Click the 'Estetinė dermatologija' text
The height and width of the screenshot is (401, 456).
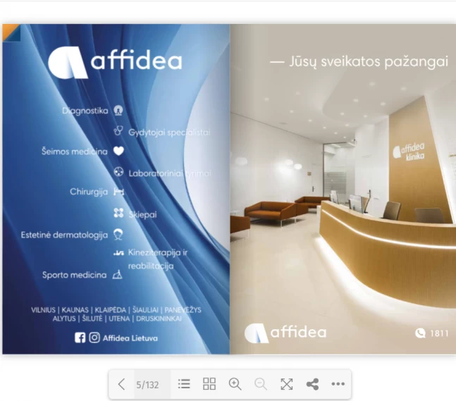click(x=64, y=235)
